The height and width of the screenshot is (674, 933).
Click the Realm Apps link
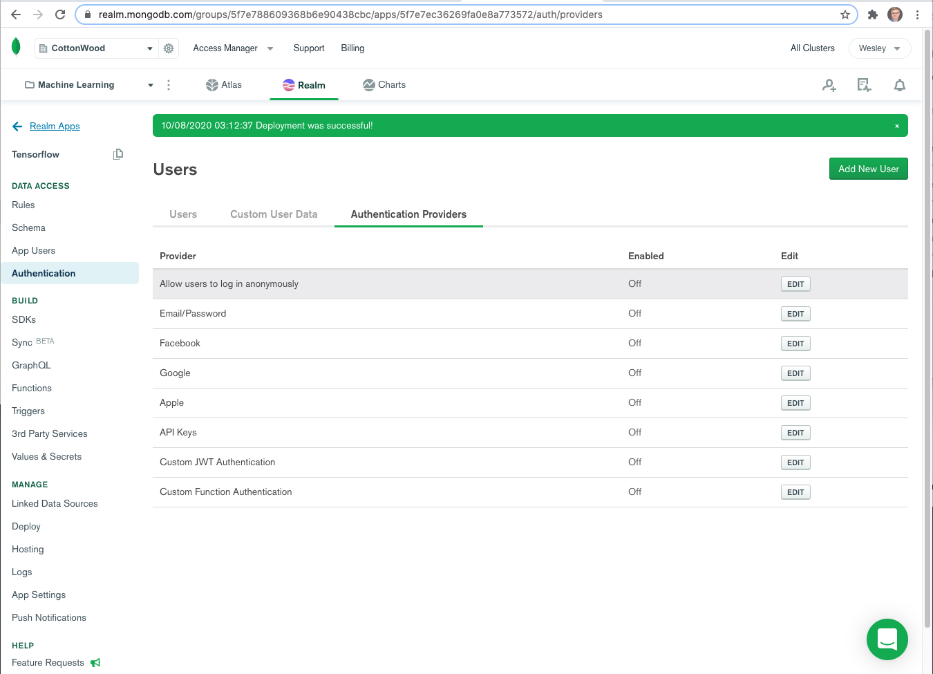[55, 127]
